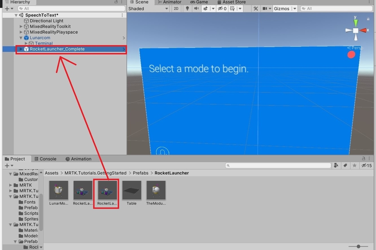Expand Terminal object in Hierarchy
Screen dimensions: 376x250
tap(26, 43)
